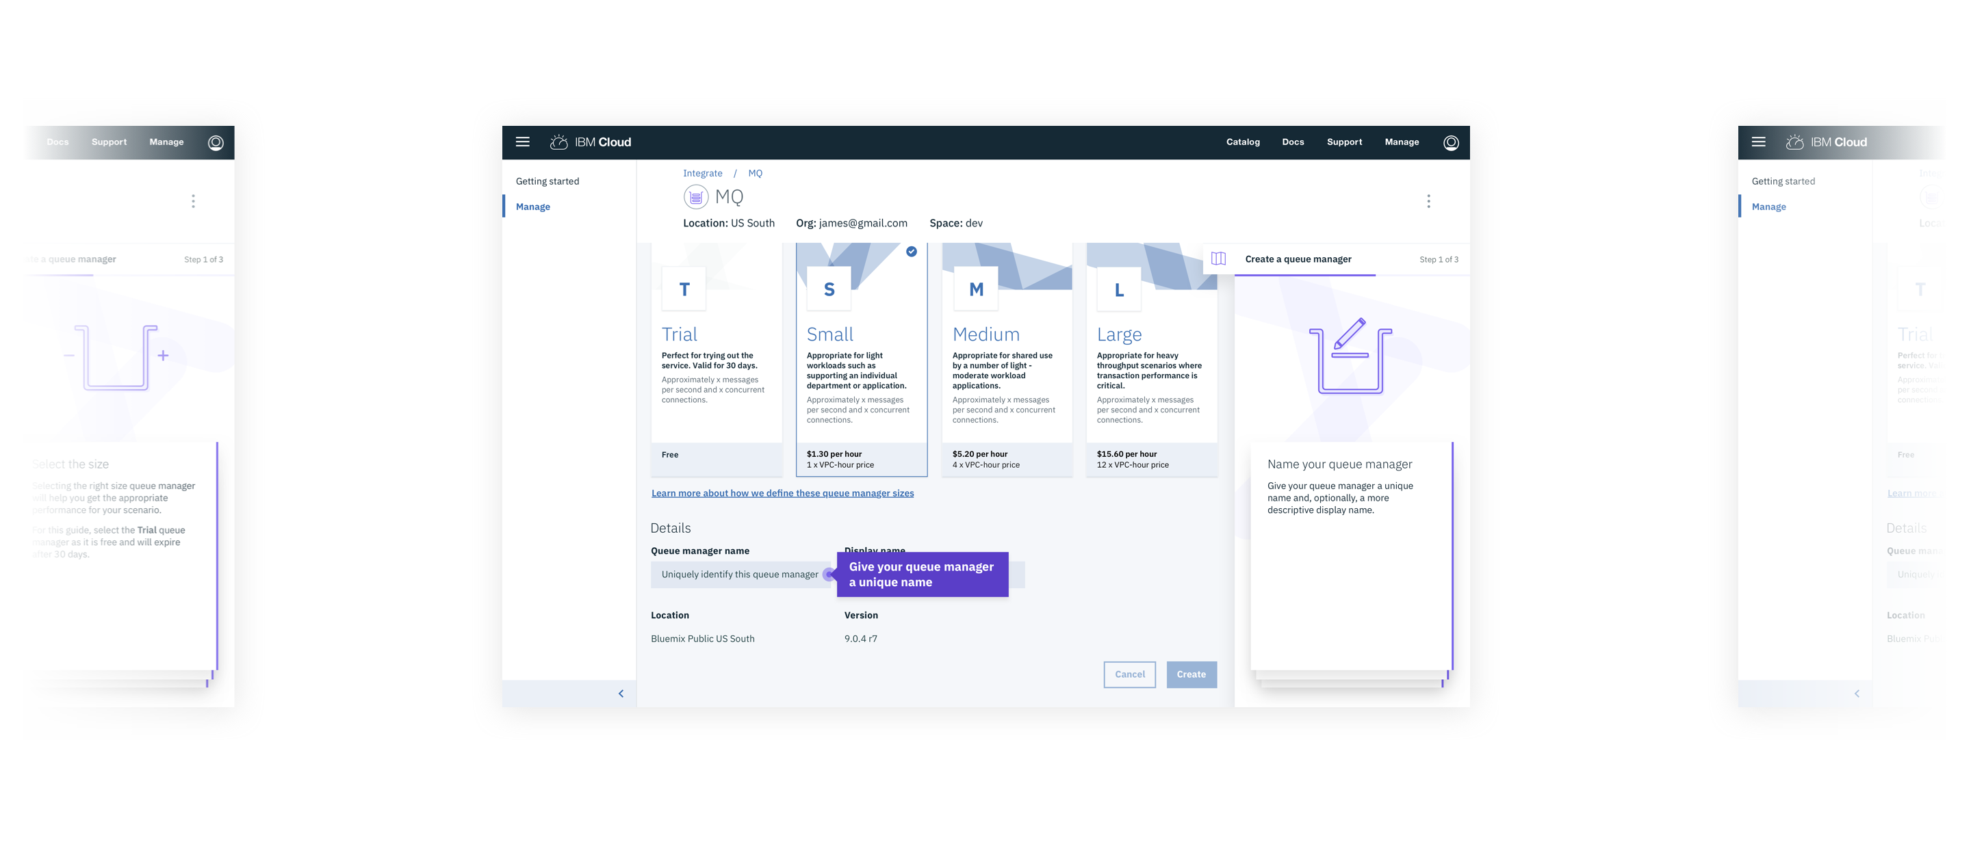This screenshot has width=1971, height=844.
Task: Open vertical ellipsis menu in left window
Action: click(193, 201)
